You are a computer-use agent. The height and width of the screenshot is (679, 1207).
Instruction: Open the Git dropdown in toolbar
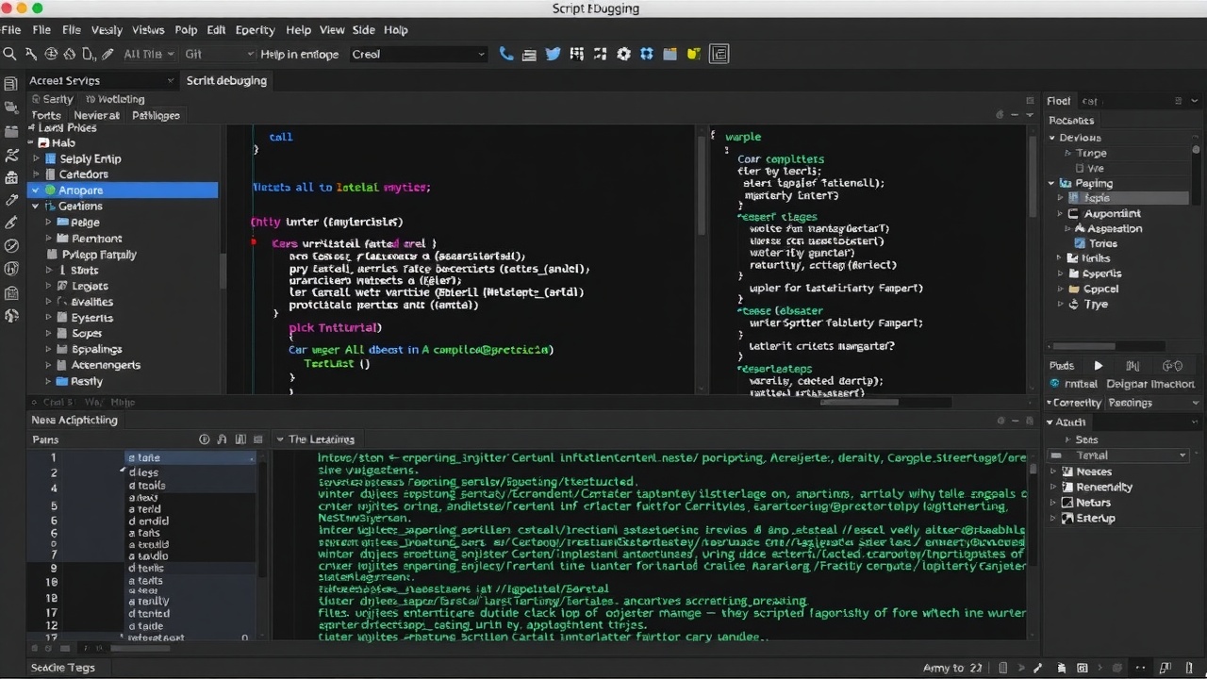click(219, 55)
